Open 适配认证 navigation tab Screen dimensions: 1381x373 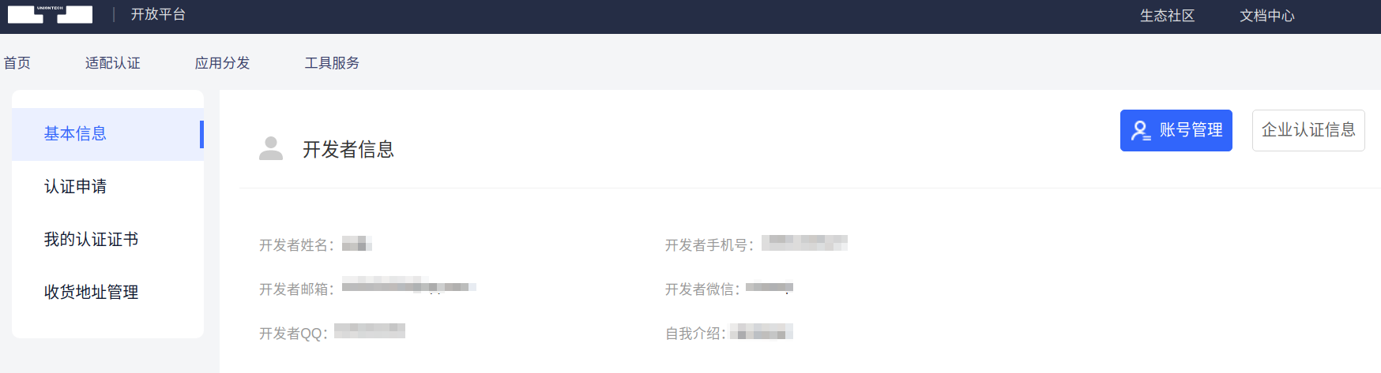tap(113, 63)
